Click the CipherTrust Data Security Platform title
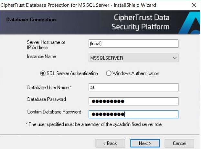The height and width of the screenshot is (149, 201). 141,22
